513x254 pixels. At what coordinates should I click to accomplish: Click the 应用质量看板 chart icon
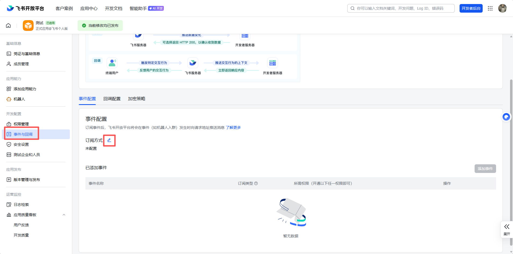point(9,215)
